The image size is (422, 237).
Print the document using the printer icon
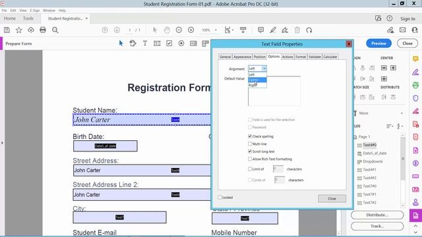pos(43,30)
